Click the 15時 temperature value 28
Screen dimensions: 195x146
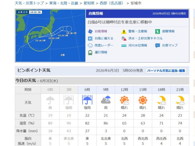pyautogui.click(x=143, y=116)
